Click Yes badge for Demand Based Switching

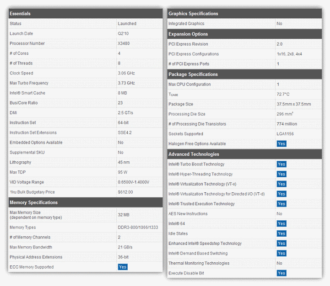pos(281,253)
